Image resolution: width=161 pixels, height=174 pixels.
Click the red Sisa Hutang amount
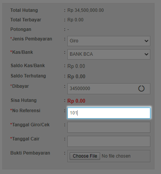(76, 101)
